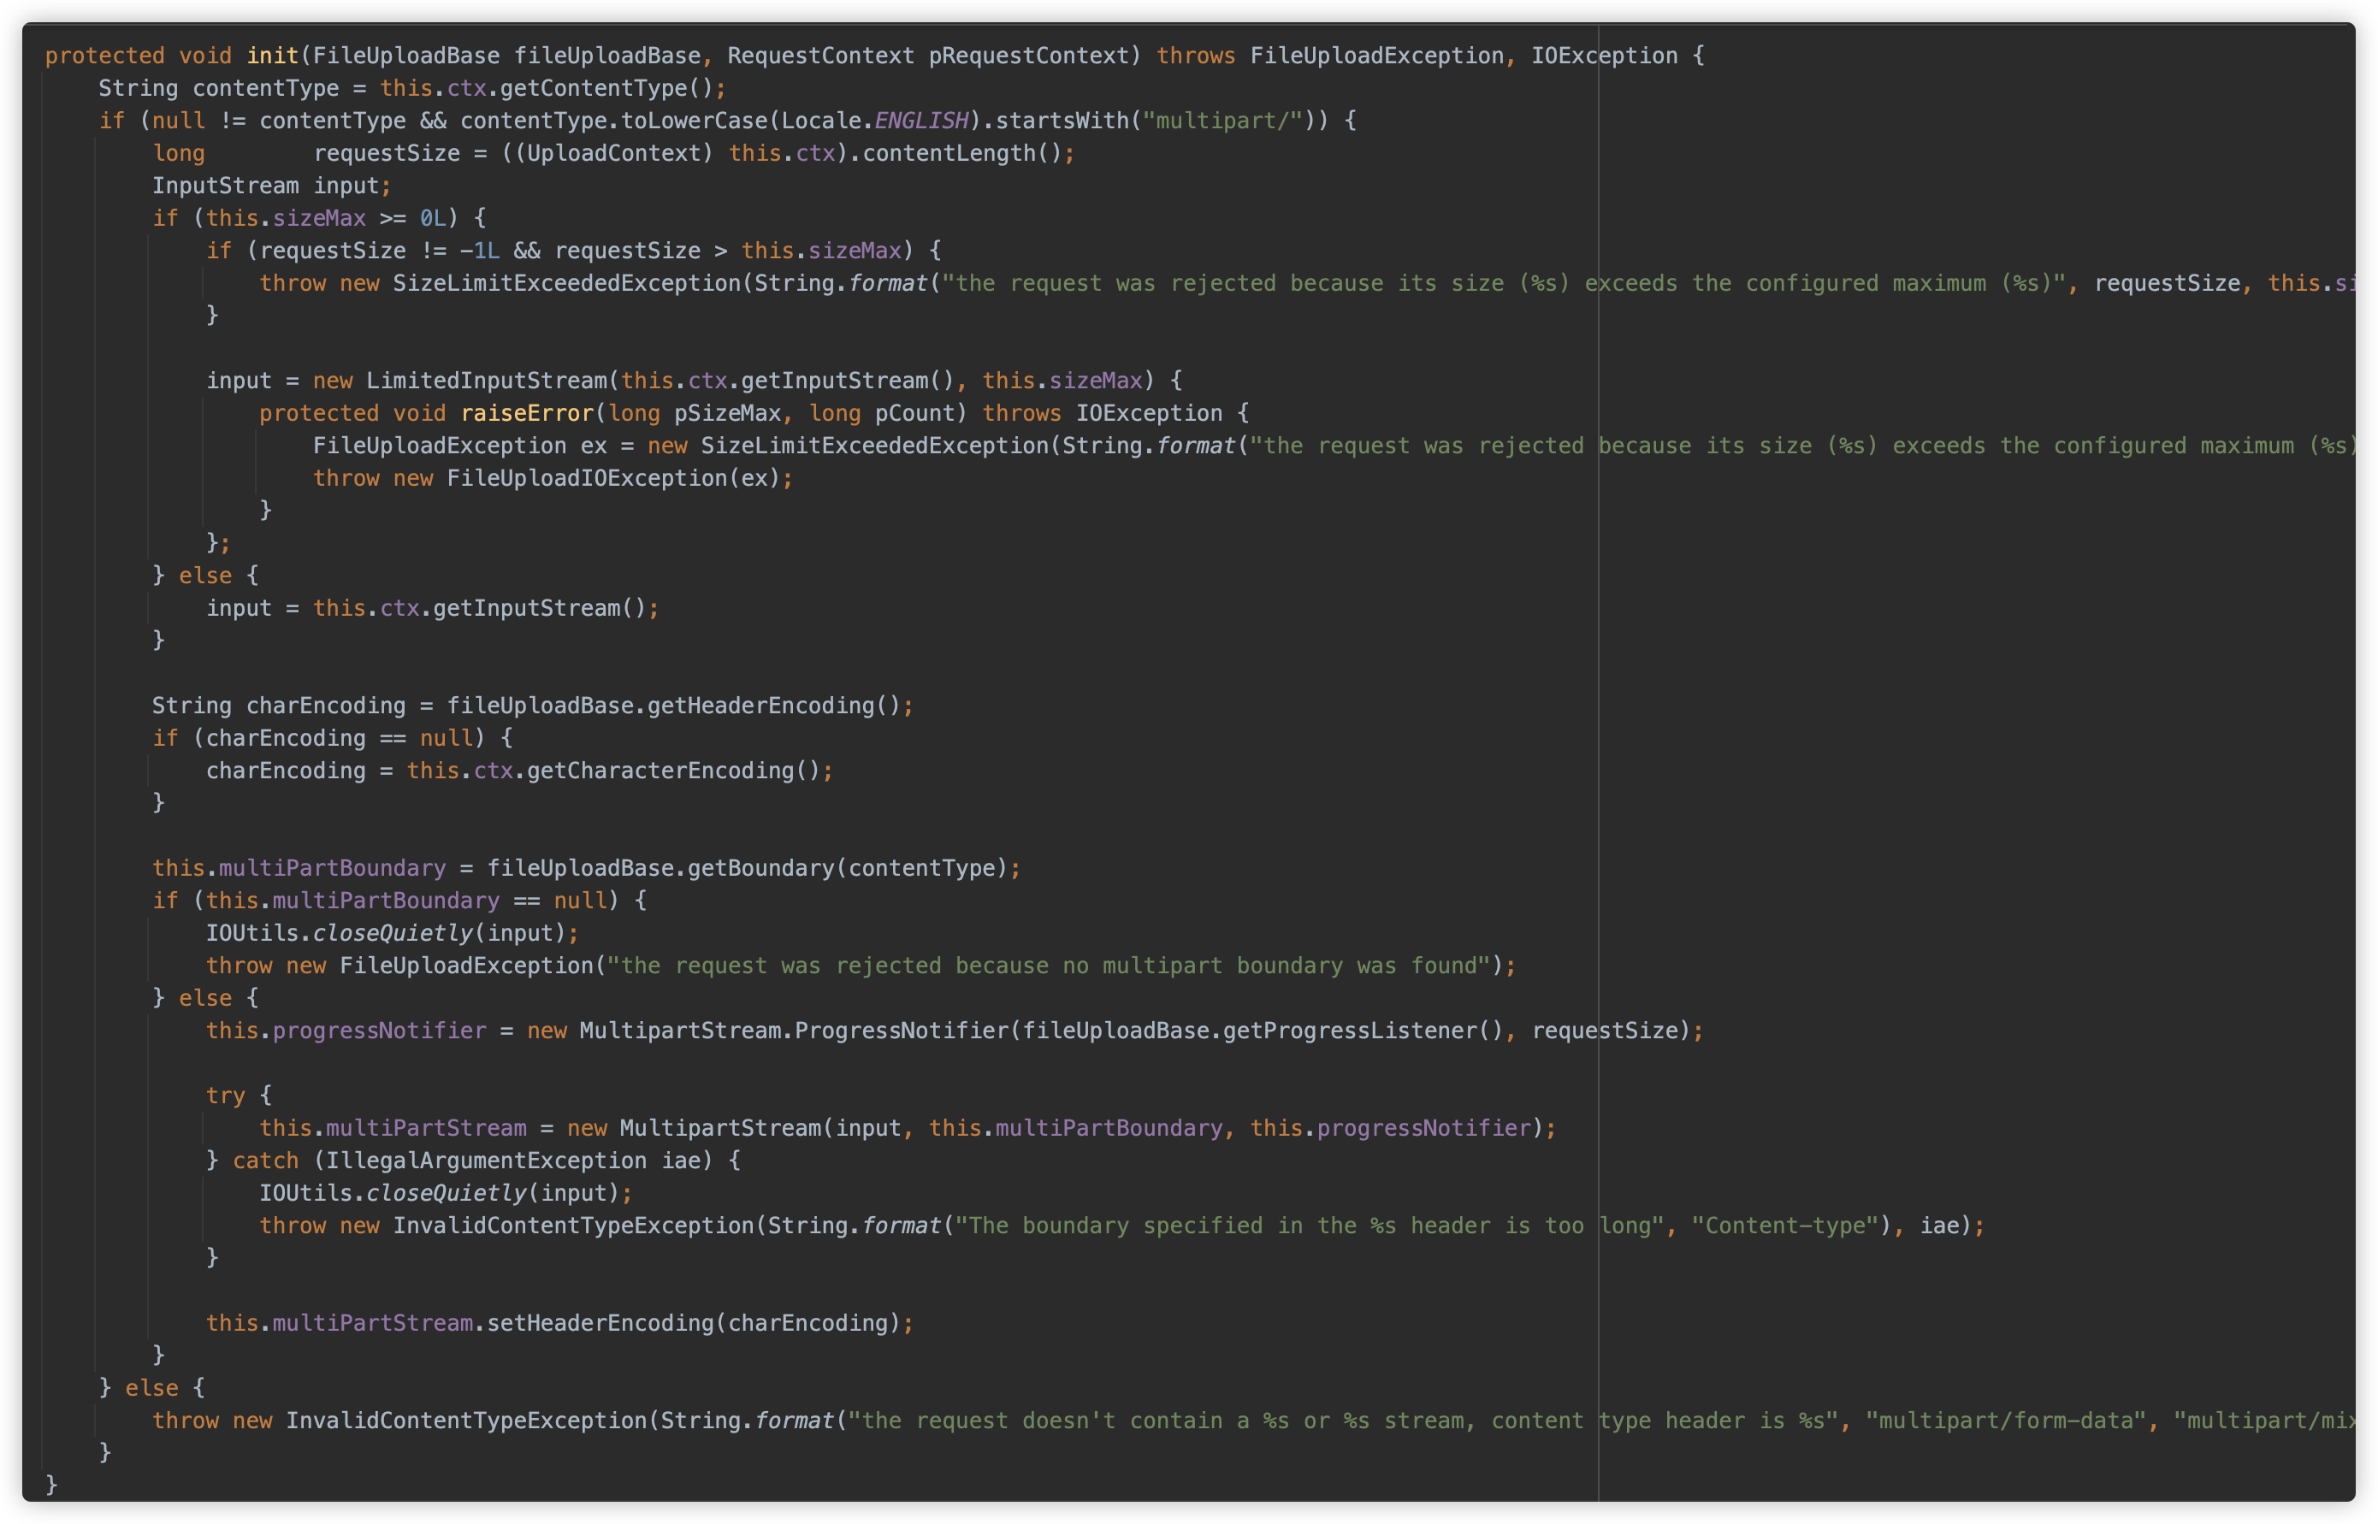The width and height of the screenshot is (2378, 1524).
Task: Click getCharacterEncoding() call
Action: click(x=674, y=771)
